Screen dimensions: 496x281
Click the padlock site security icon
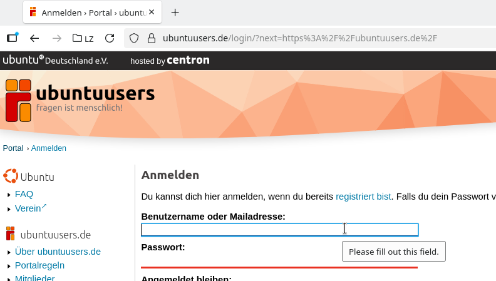tap(150, 38)
